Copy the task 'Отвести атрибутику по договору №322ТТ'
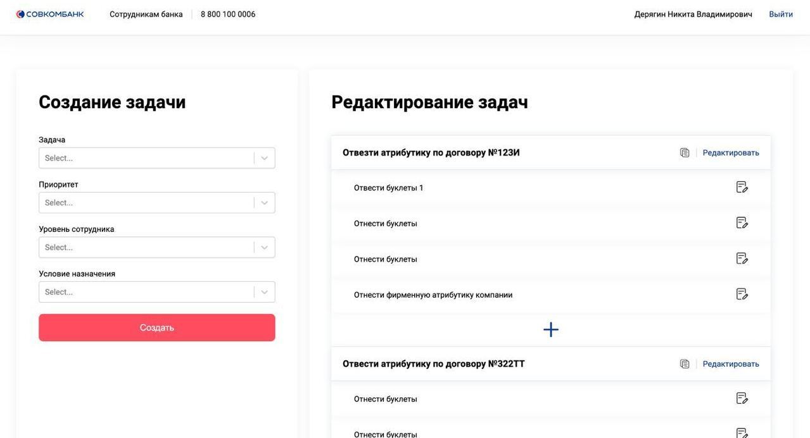 coord(685,363)
